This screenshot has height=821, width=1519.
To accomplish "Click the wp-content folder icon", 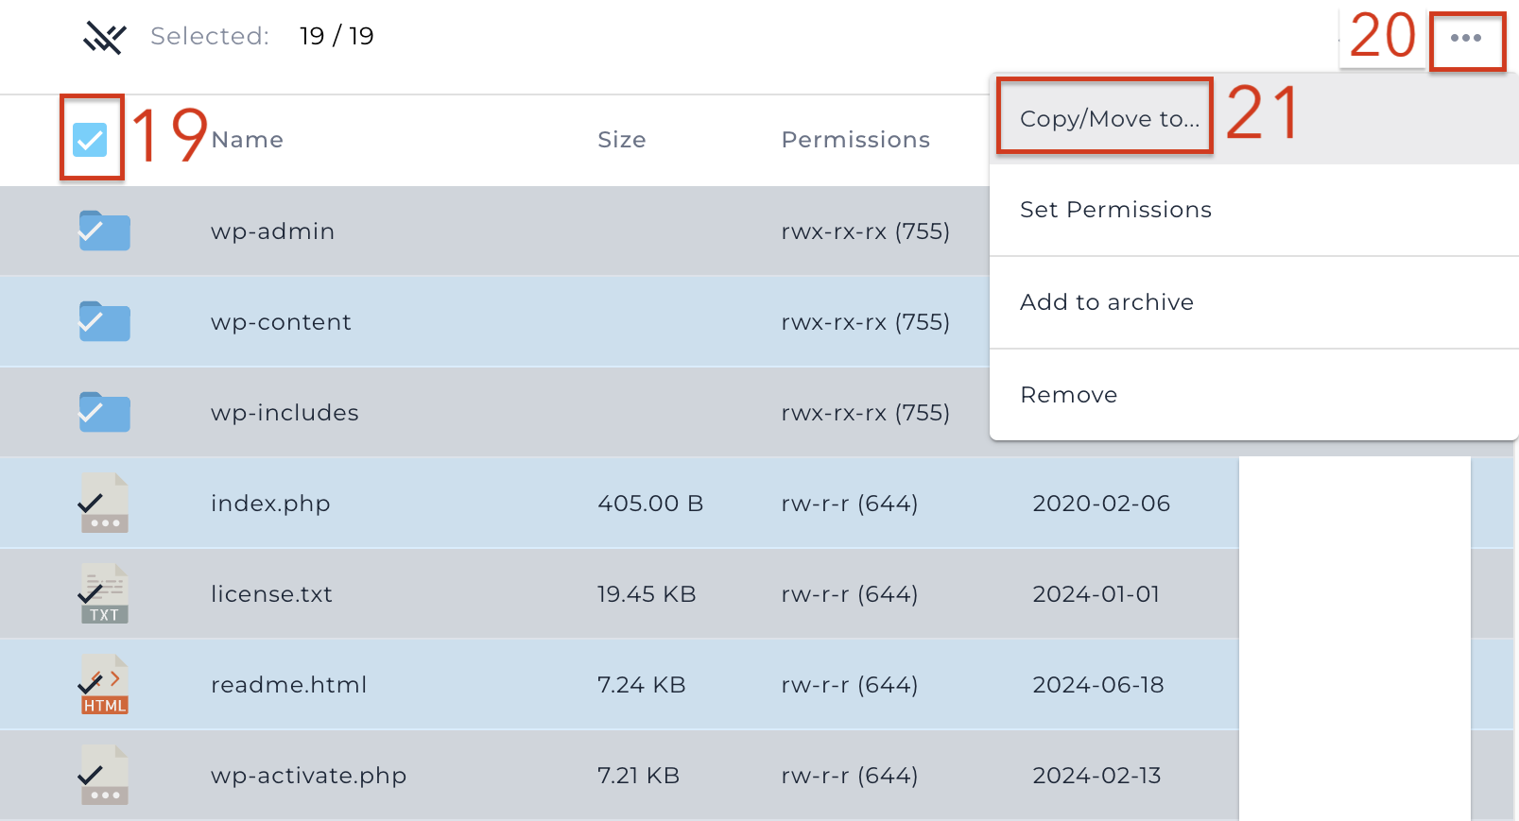I will pyautogui.click(x=104, y=321).
